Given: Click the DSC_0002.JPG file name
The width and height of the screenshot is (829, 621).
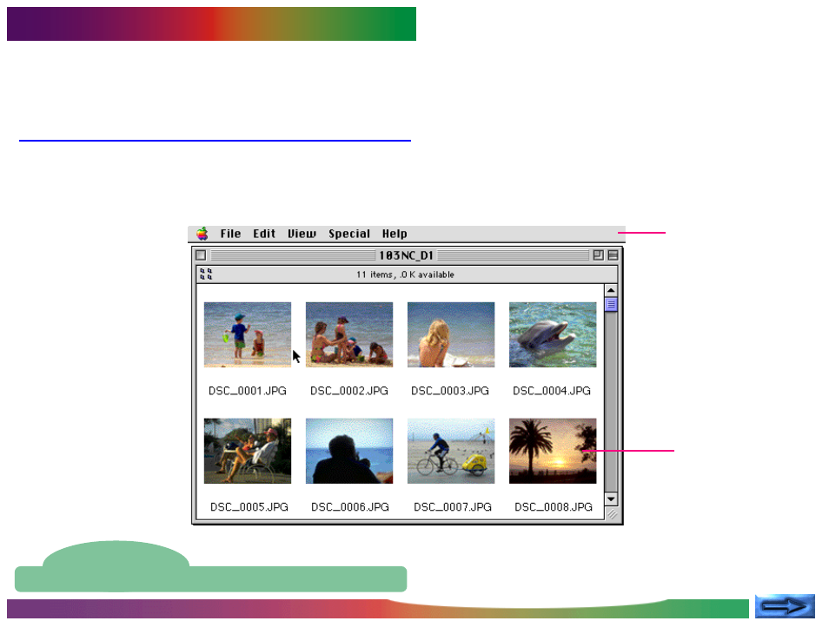Looking at the screenshot, I should coord(349,391).
